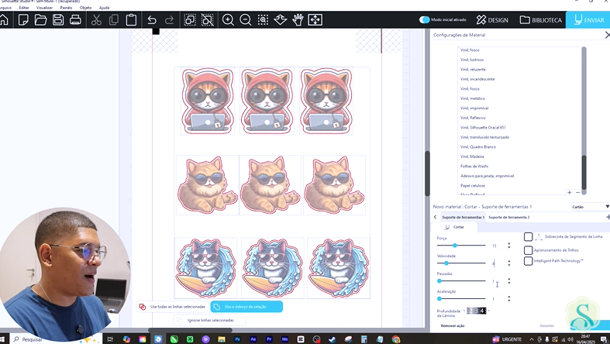Activate the pan hand tool

298,19
